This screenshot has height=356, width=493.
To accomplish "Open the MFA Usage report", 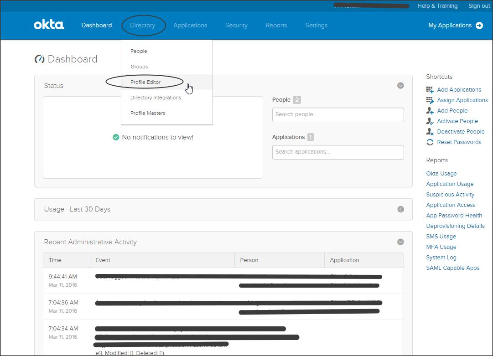I will [x=441, y=247].
